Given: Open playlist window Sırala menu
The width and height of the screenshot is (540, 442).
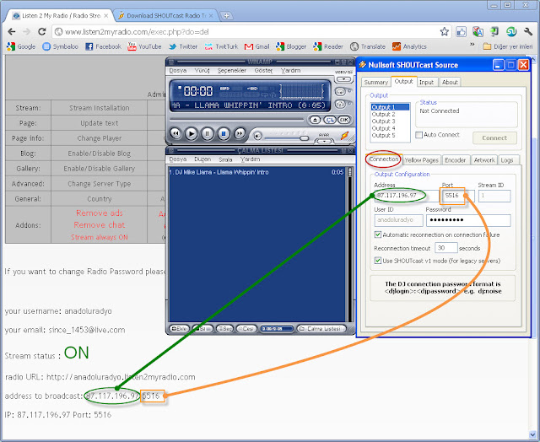Looking at the screenshot, I should (x=225, y=159).
